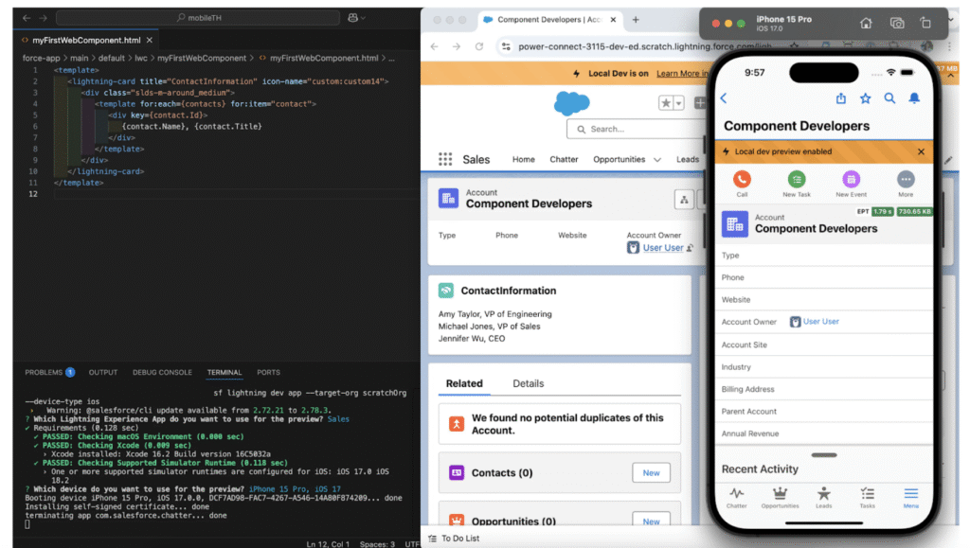Close the Component Developers browser tab
The height and width of the screenshot is (548, 970).
tap(613, 20)
